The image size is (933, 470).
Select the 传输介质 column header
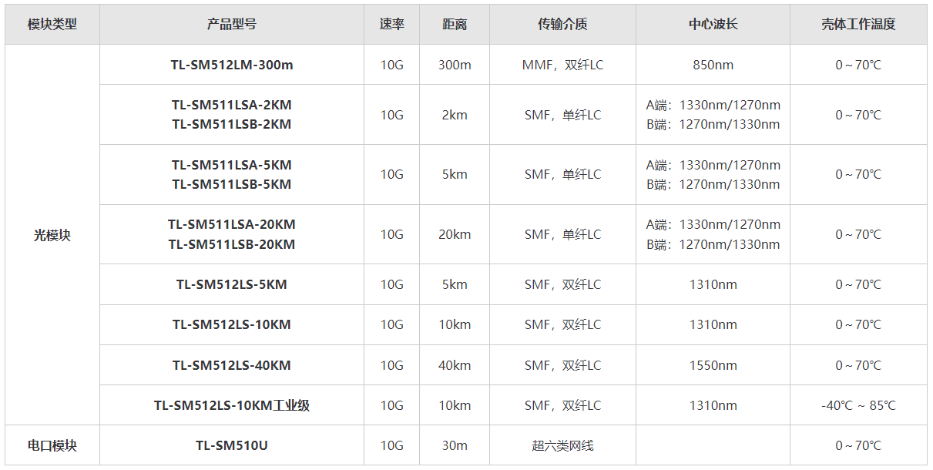pyautogui.click(x=562, y=24)
